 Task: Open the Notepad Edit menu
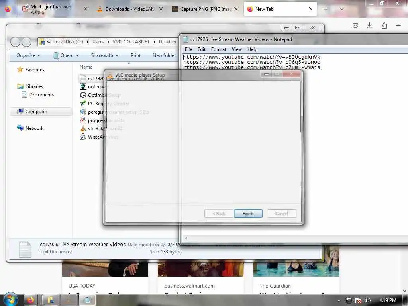(201, 49)
